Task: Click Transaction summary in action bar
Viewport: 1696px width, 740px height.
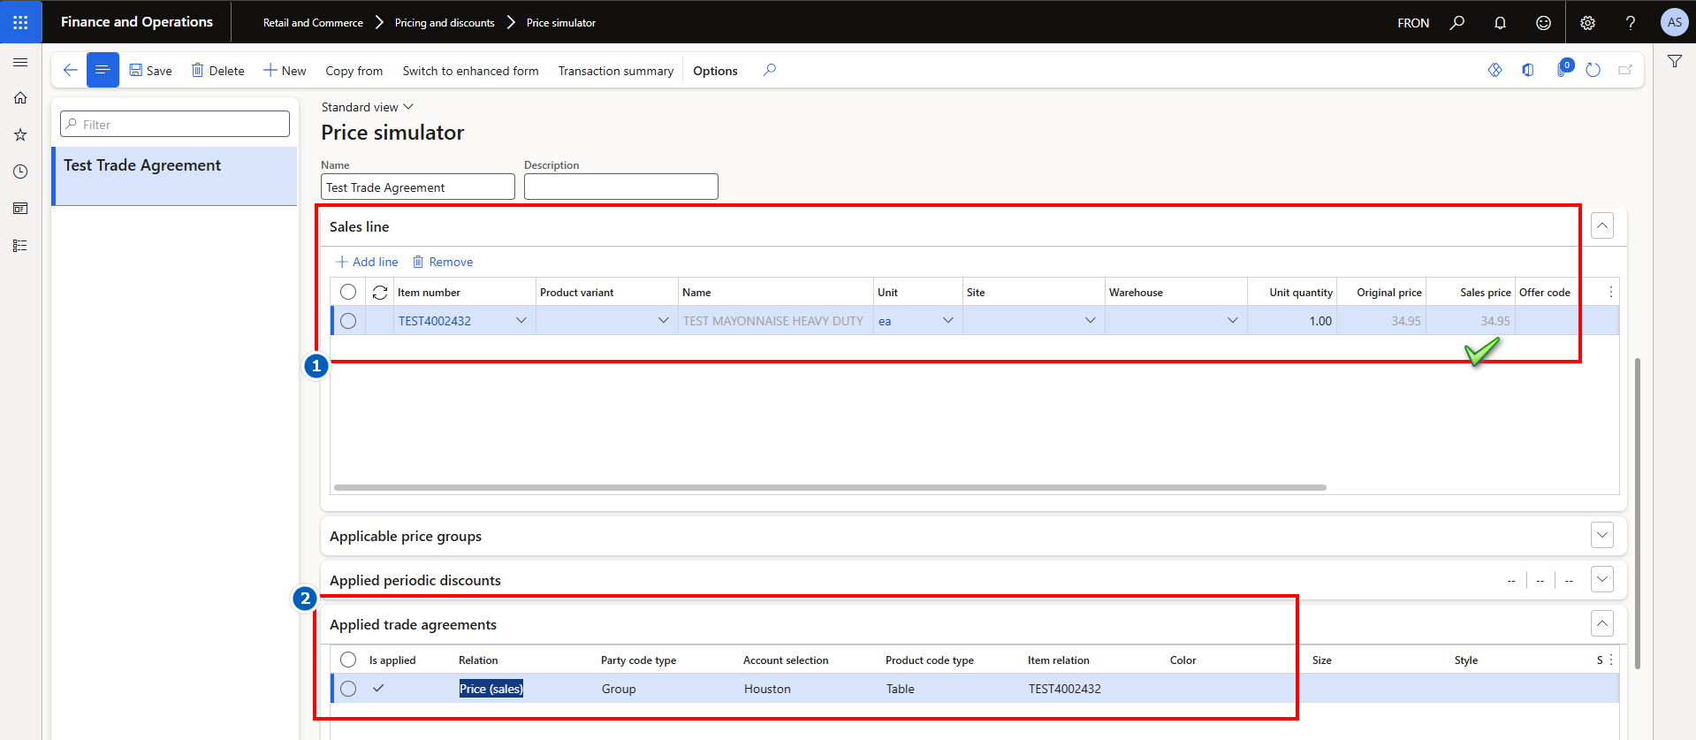Action: [x=615, y=71]
